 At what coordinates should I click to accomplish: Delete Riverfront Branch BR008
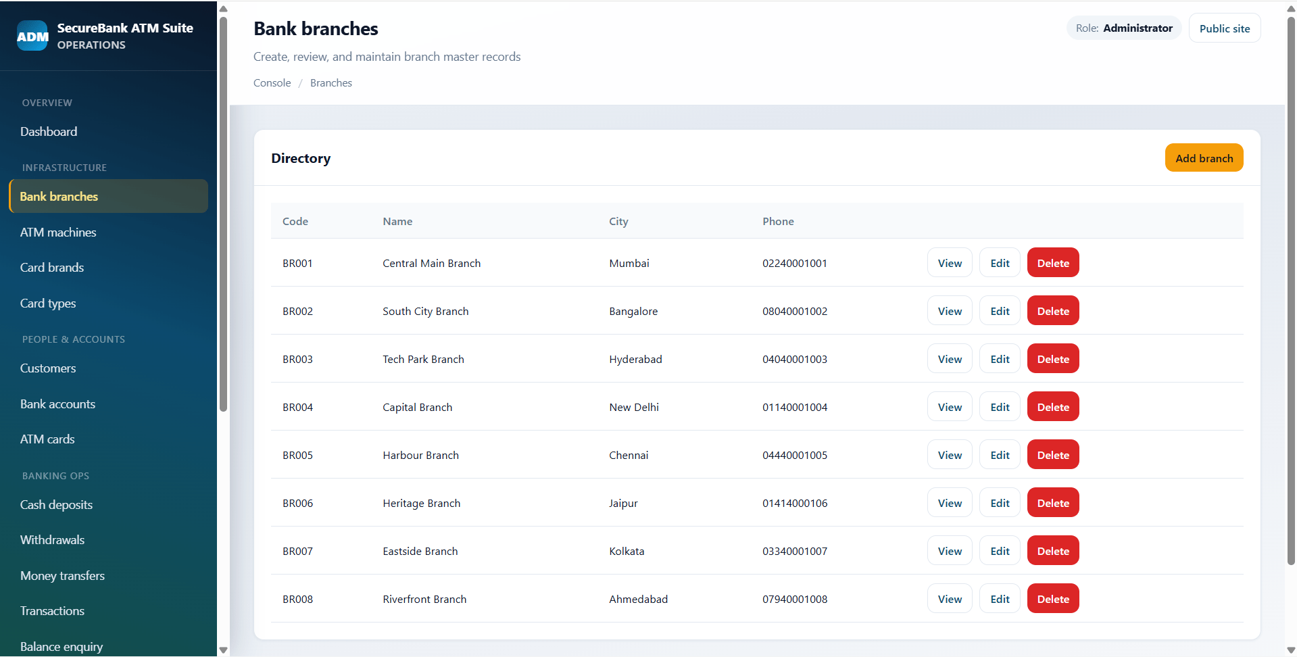click(1053, 599)
